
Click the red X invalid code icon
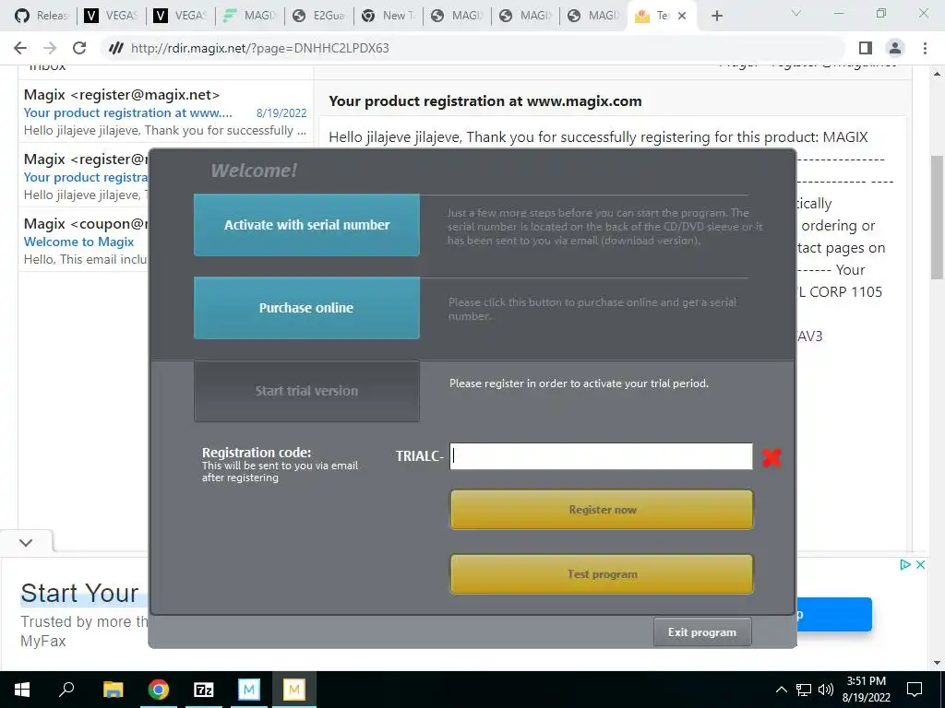(x=772, y=457)
